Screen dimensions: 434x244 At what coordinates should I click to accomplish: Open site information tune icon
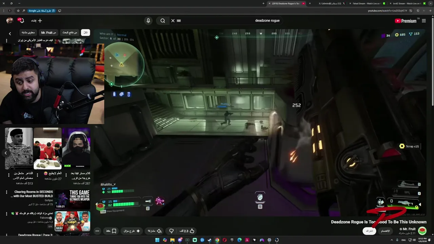[411, 11]
